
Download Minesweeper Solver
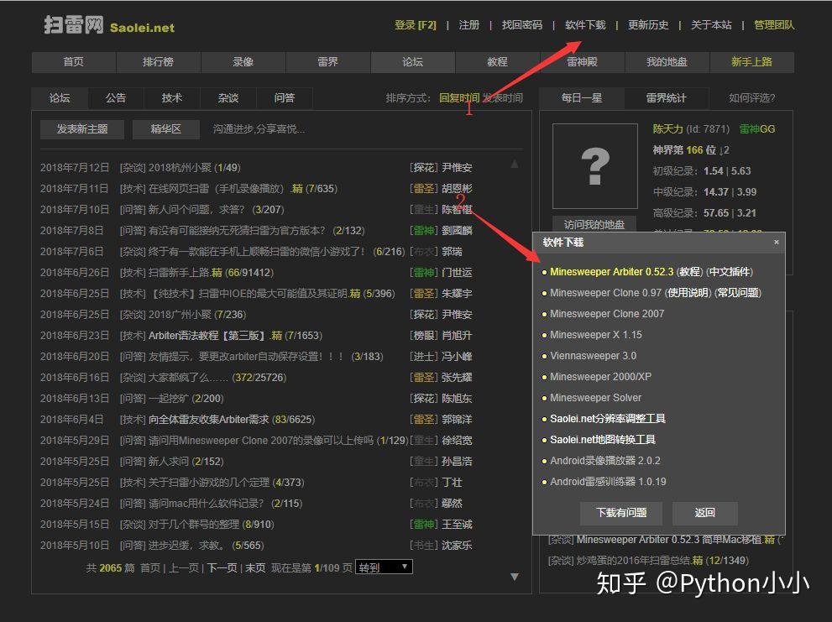coord(596,398)
